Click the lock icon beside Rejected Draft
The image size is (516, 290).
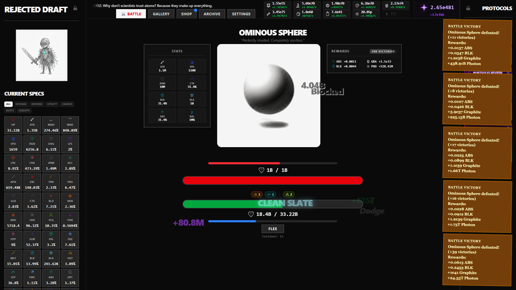[x=75, y=8]
